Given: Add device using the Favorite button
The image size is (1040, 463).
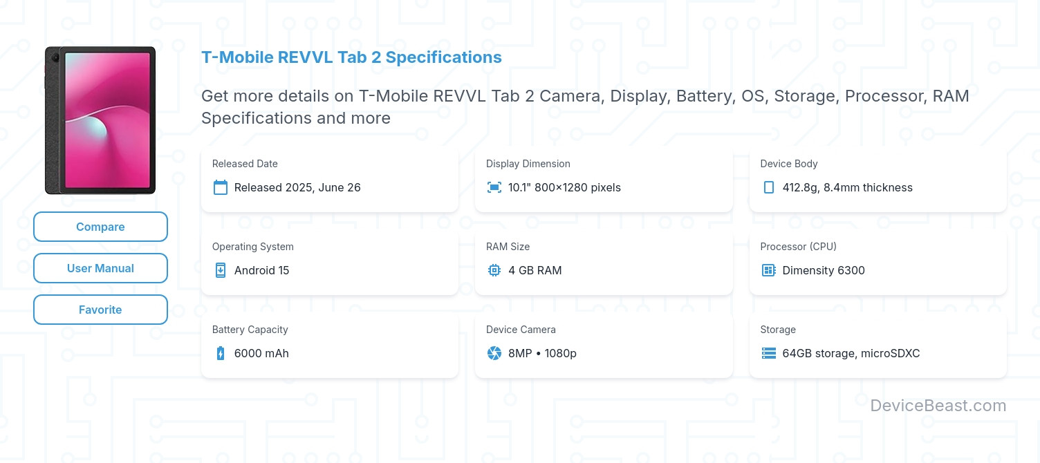Looking at the screenshot, I should pyautogui.click(x=100, y=310).
